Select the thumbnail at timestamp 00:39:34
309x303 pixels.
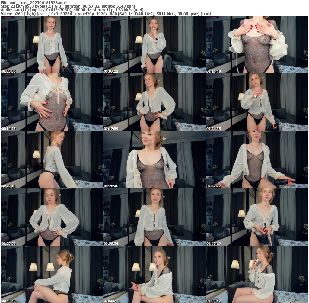[x=154, y=217]
